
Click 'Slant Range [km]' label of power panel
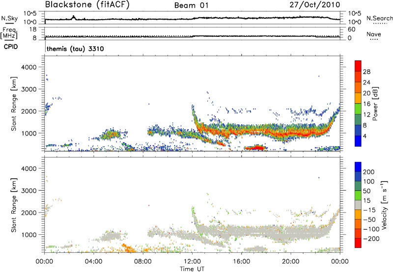(x=14, y=104)
